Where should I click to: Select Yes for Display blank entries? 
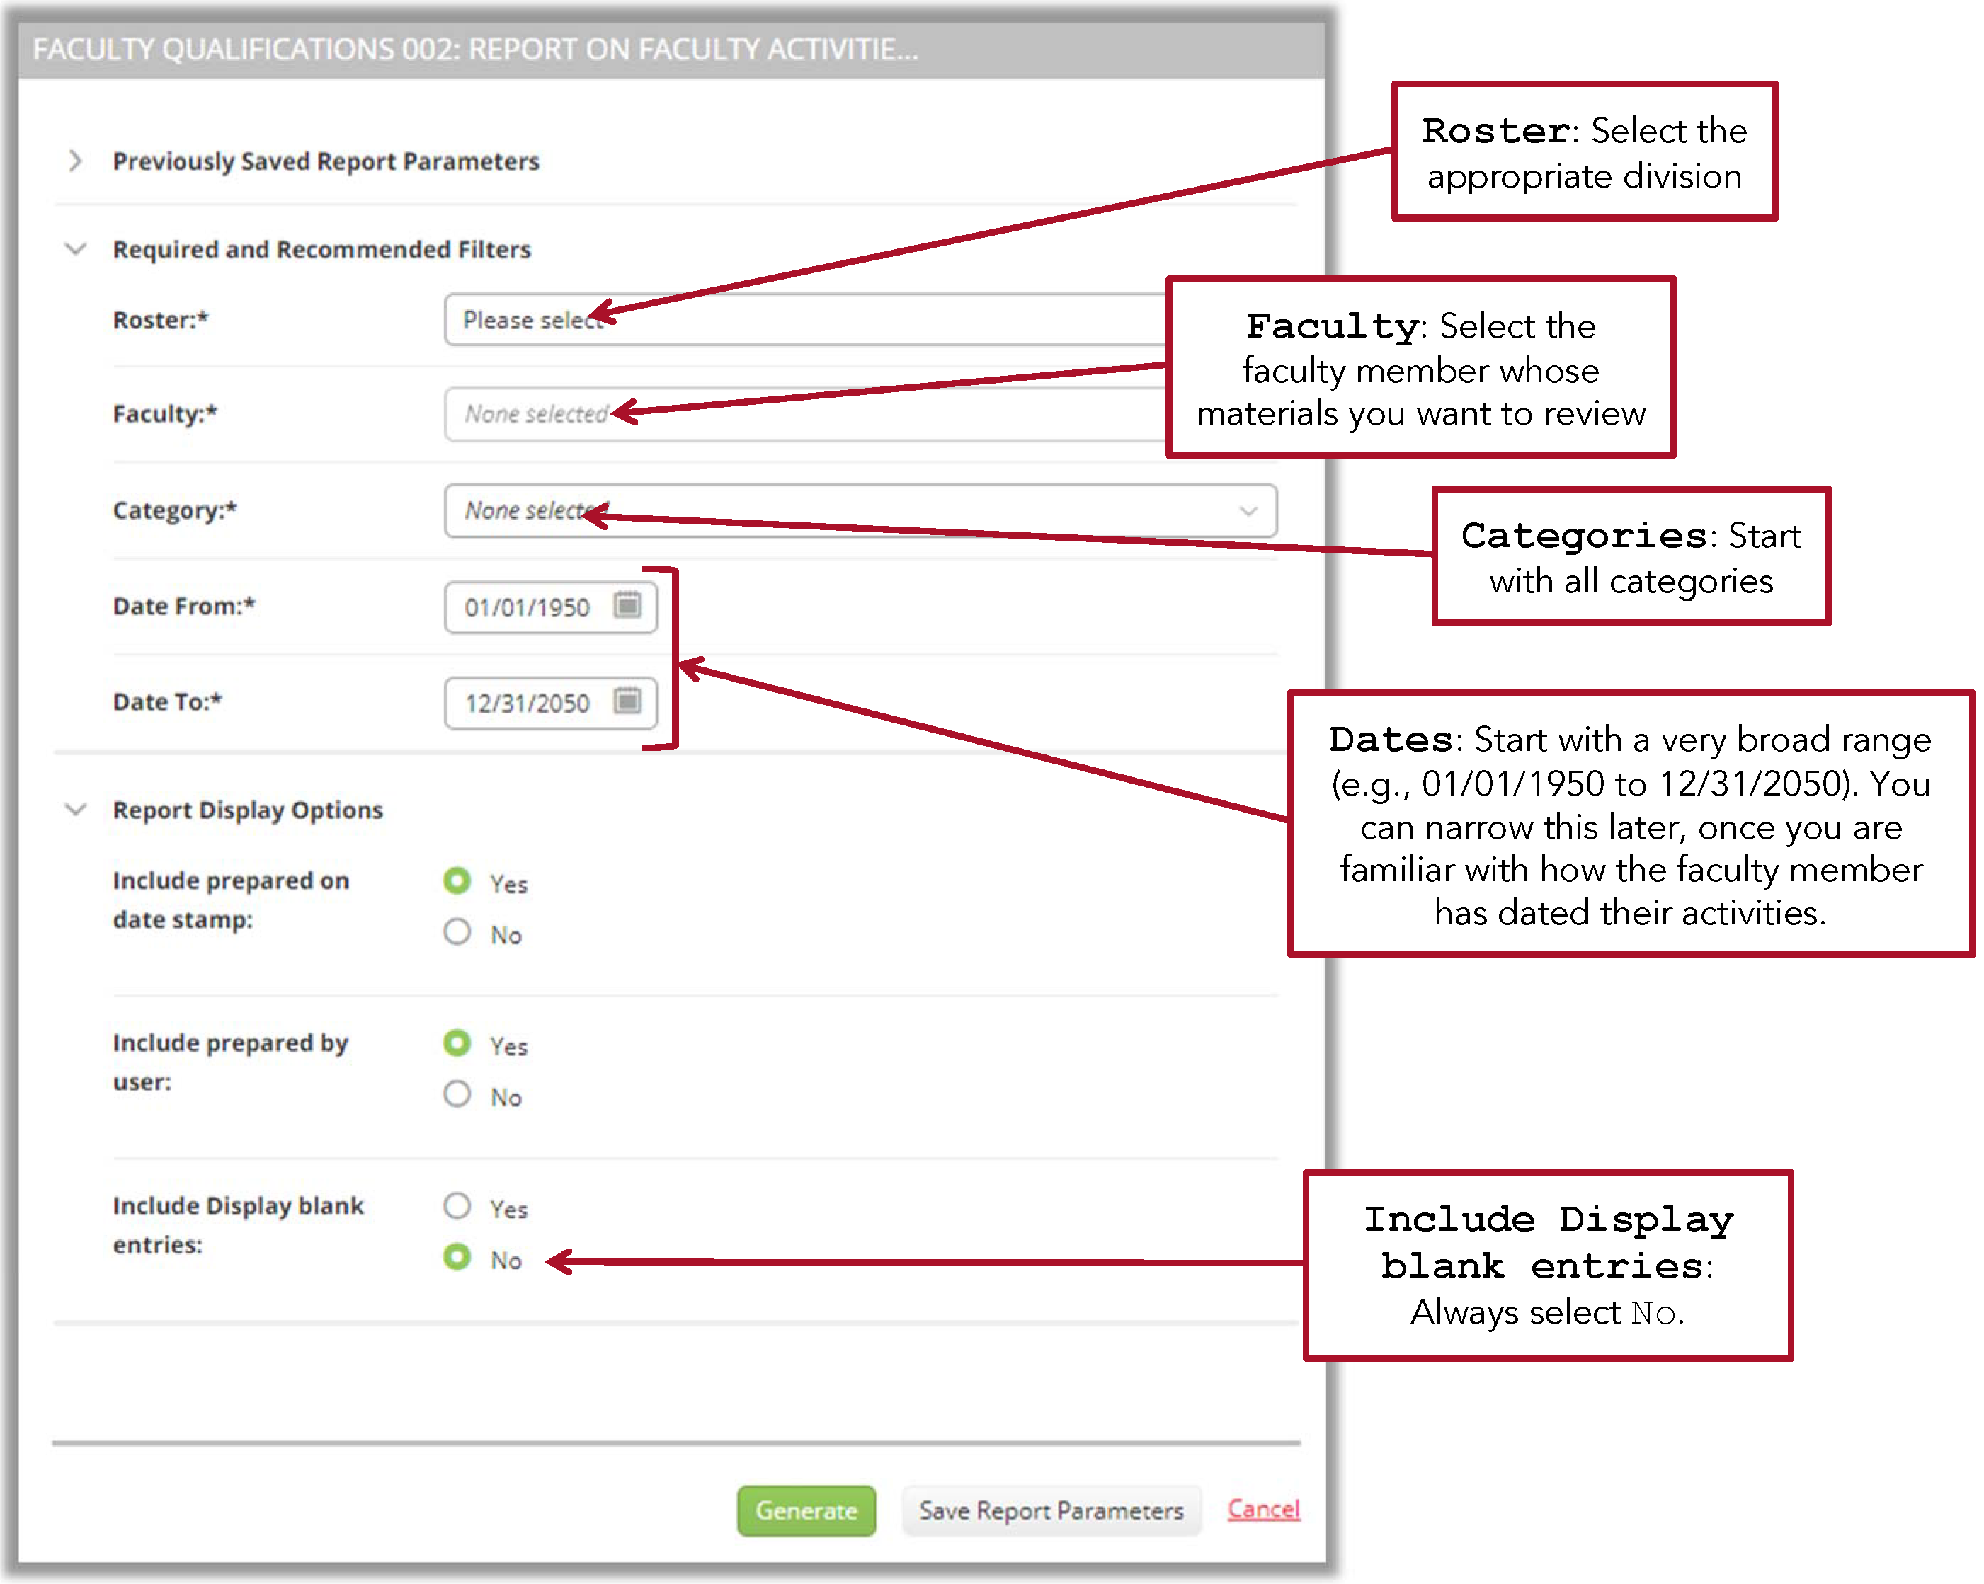(457, 1206)
